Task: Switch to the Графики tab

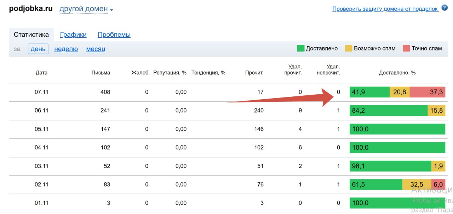Action: click(x=73, y=35)
